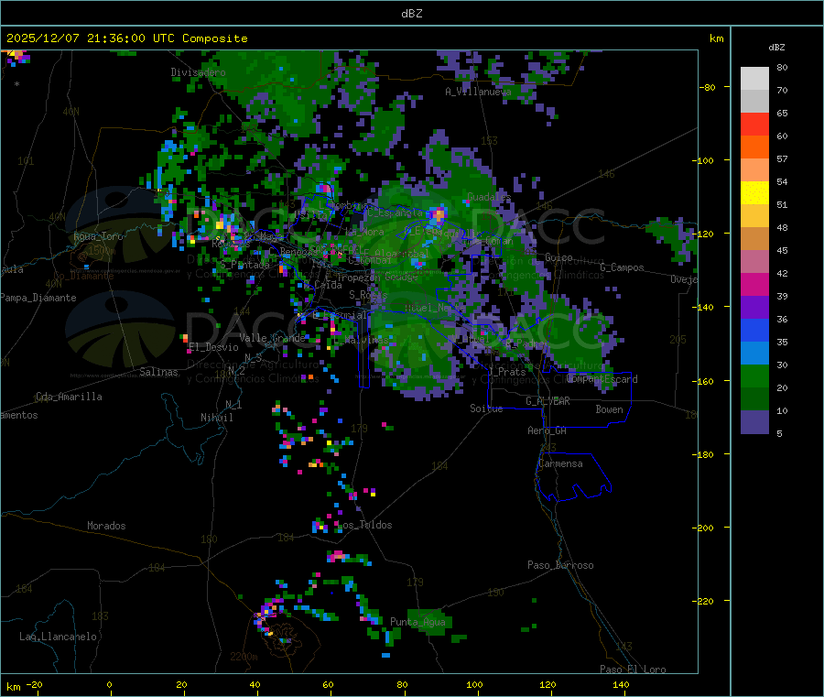824x697 pixels.
Task: Click the 'Aero_GA' map label
Action: click(x=548, y=430)
